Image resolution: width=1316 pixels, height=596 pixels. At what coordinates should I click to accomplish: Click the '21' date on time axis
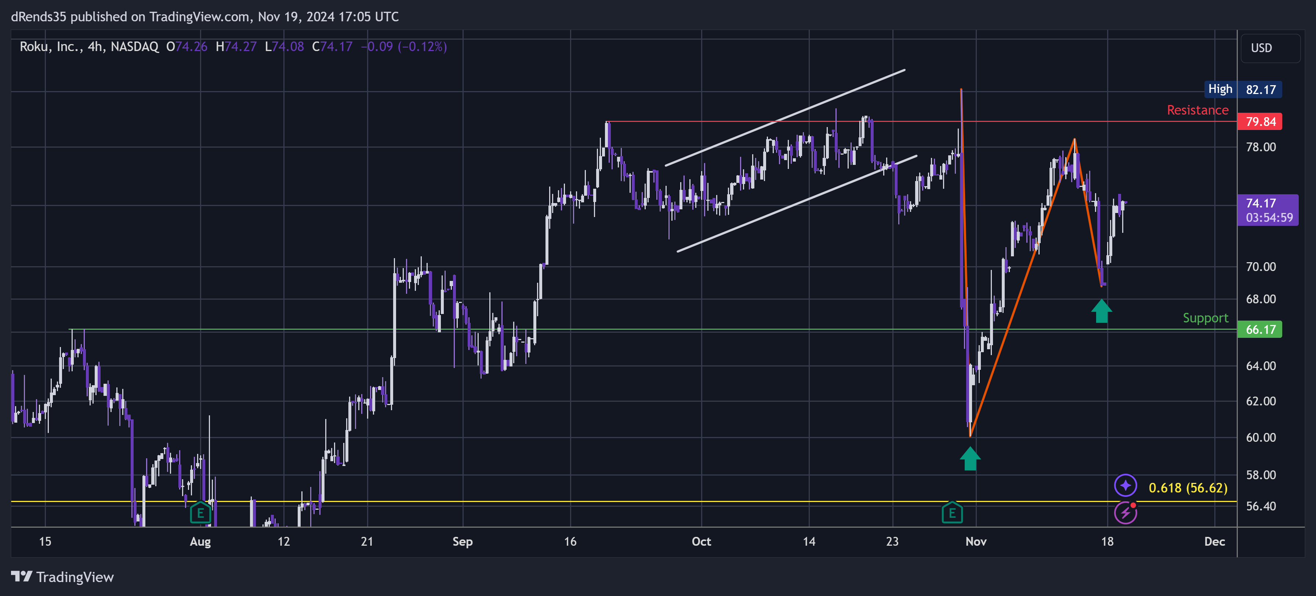[x=367, y=542]
